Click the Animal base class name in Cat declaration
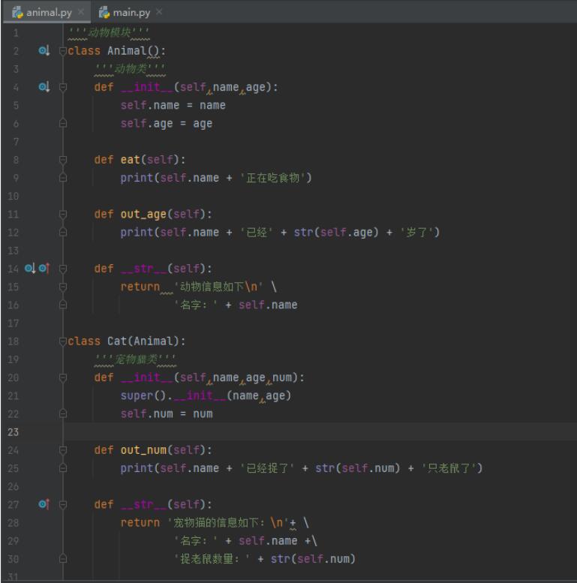Screen dimensions: 577x583 point(153,341)
